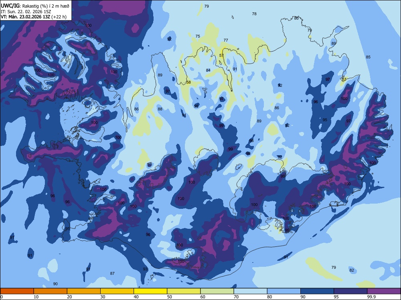
Task: Click the 90–95 medium blue legend swatch
Action: pyautogui.click(x=317, y=291)
